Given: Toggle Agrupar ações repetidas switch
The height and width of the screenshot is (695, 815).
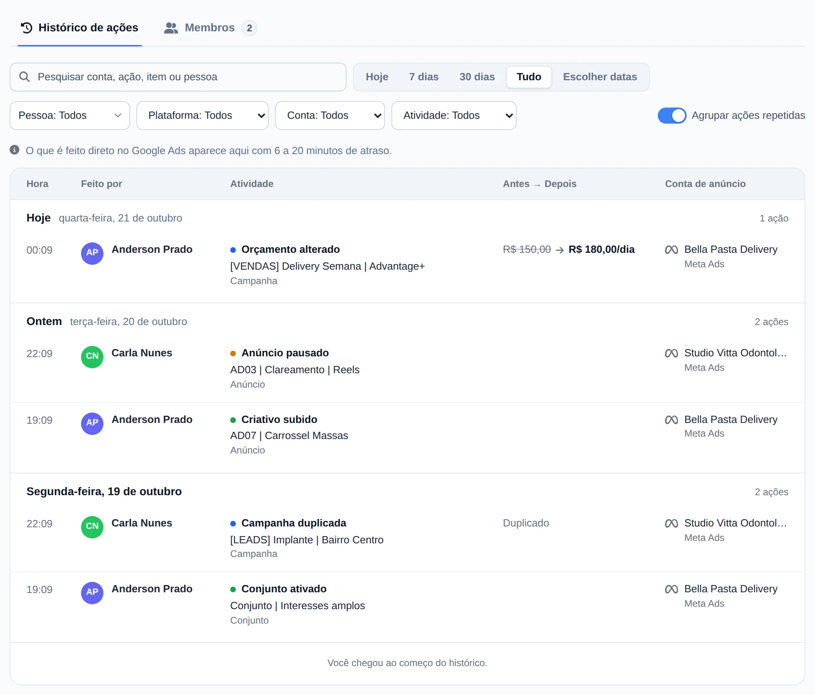Looking at the screenshot, I should tap(672, 116).
